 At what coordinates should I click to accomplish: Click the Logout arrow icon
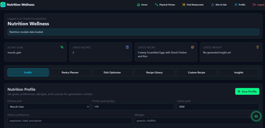point(254,5)
